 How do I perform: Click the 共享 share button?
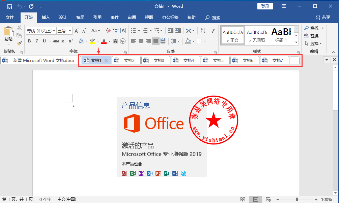323,17
